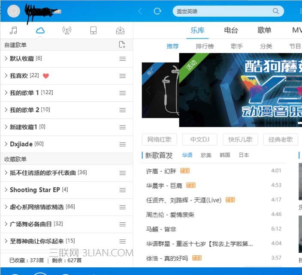The image size is (302, 275).
Task: Click the earphone promotion banner
Action: point(160,90)
